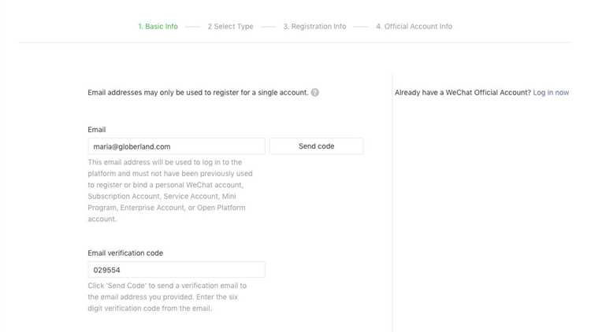This screenshot has width=591, height=332.
Task: Select the 1. Basic Info step
Action: tap(158, 26)
